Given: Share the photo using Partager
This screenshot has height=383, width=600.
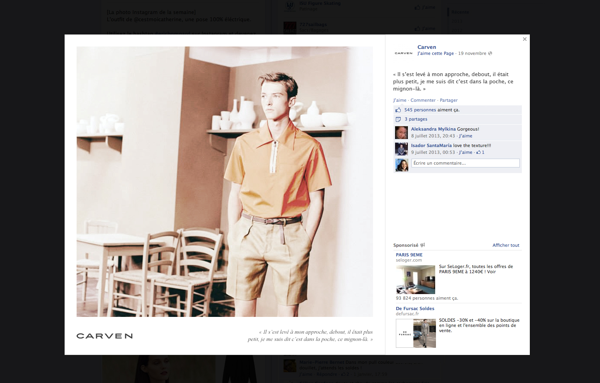Looking at the screenshot, I should point(448,100).
